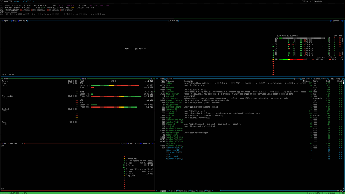Screen dimensions: 345x194
Task: Toggle auto scaling in net box
Action: click(130, 144)
